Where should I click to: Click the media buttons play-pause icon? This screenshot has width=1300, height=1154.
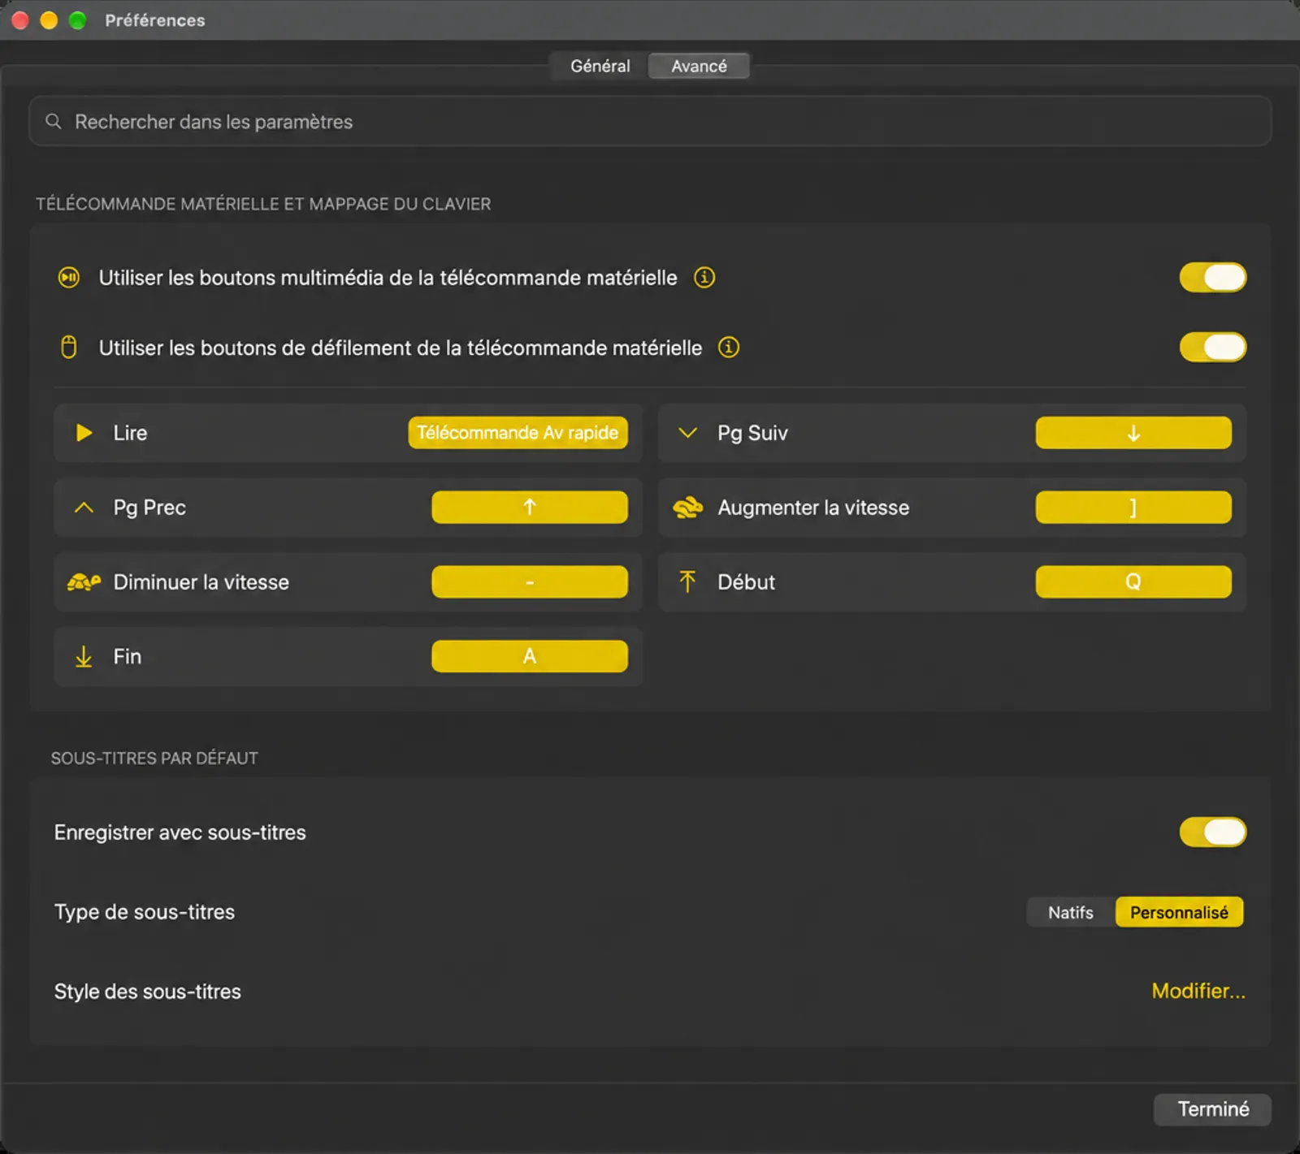(x=69, y=278)
